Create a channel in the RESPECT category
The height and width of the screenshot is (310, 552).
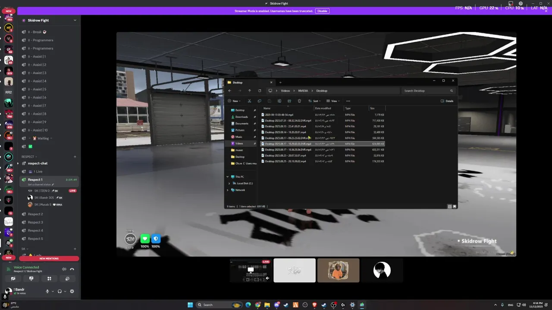(x=75, y=157)
